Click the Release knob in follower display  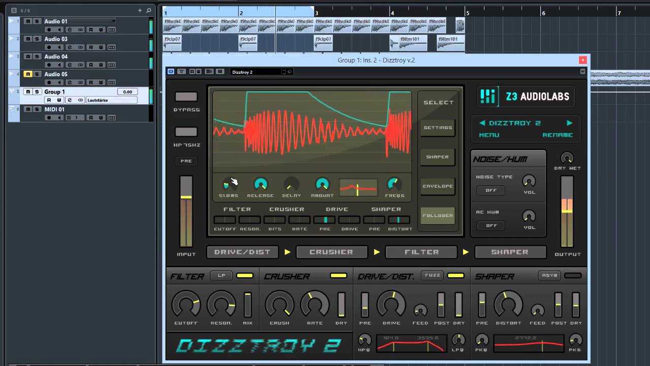pyautogui.click(x=261, y=184)
